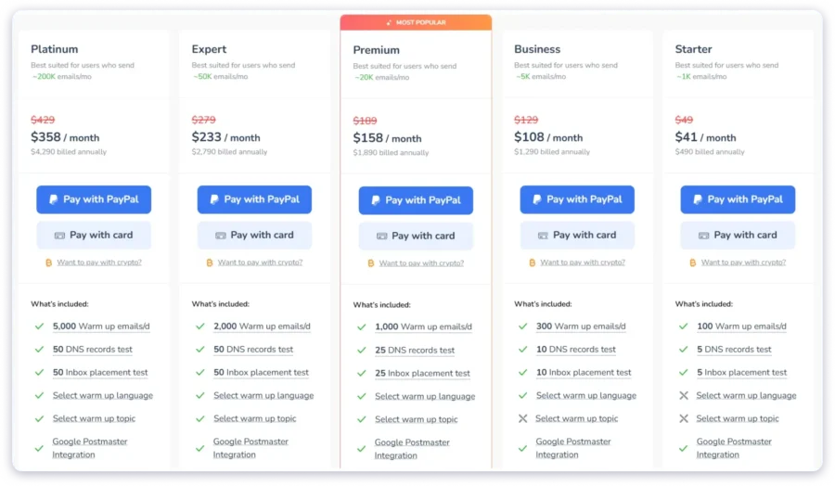This screenshot has width=835, height=486.
Task: Pay with PayPal for Premium plan
Action: coord(416,200)
